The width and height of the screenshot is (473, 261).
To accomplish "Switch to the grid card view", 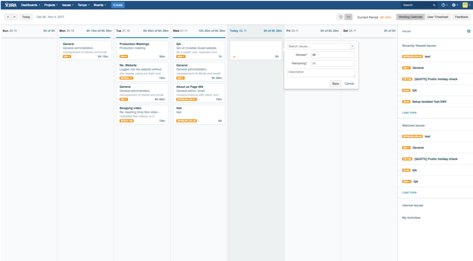I will click(x=348, y=17).
